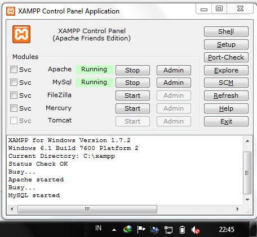The width and height of the screenshot is (257, 237).
Task: Enable Svc checkbox for Mercury
Action: 14,108
